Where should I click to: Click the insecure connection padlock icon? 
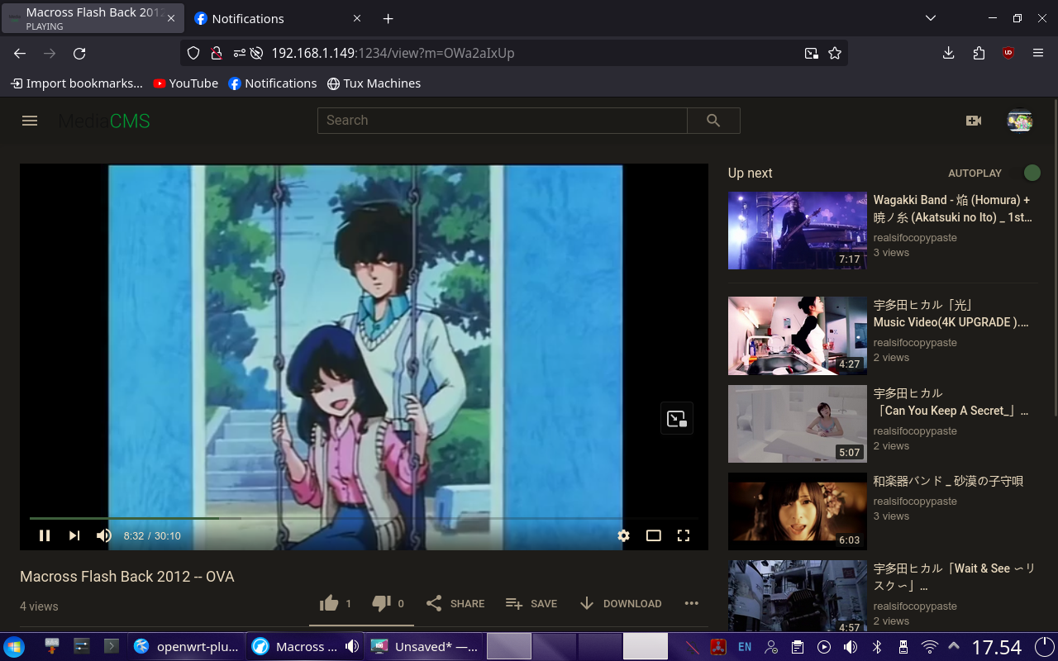click(x=217, y=53)
